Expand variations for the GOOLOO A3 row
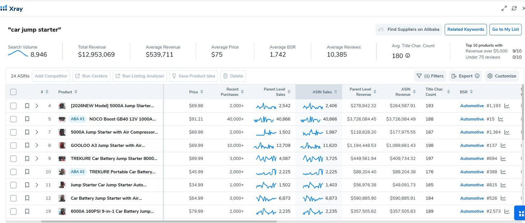Viewport: 525px width, 223px height. pos(37,145)
